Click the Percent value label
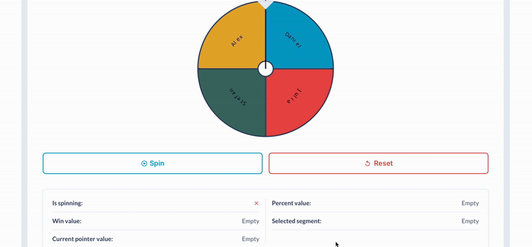 click(x=291, y=203)
